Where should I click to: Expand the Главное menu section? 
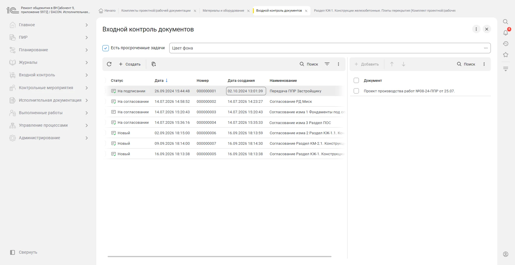tap(49, 25)
